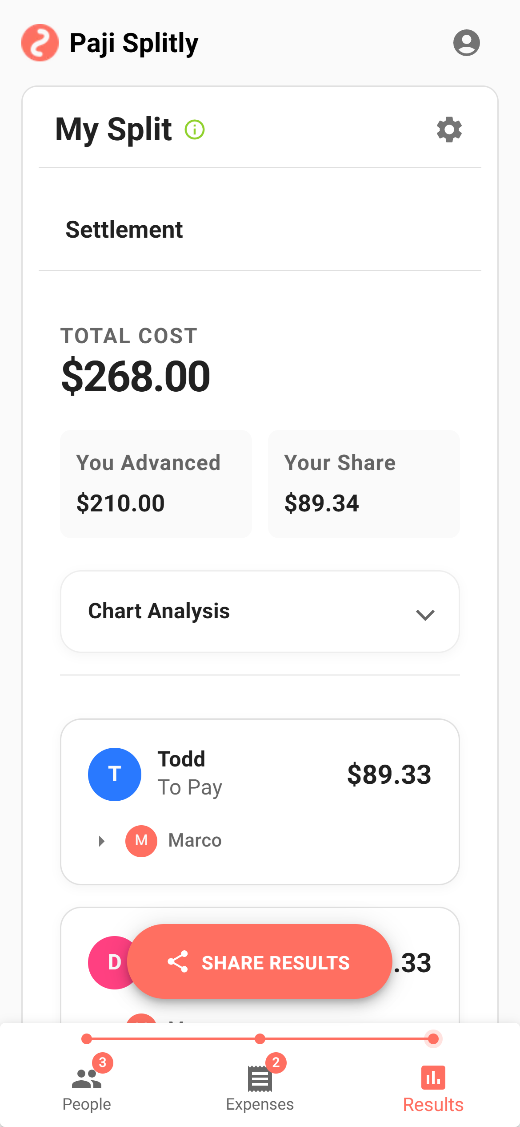Open the Your Share $89.34 card
This screenshot has width=520, height=1127.
364,484
